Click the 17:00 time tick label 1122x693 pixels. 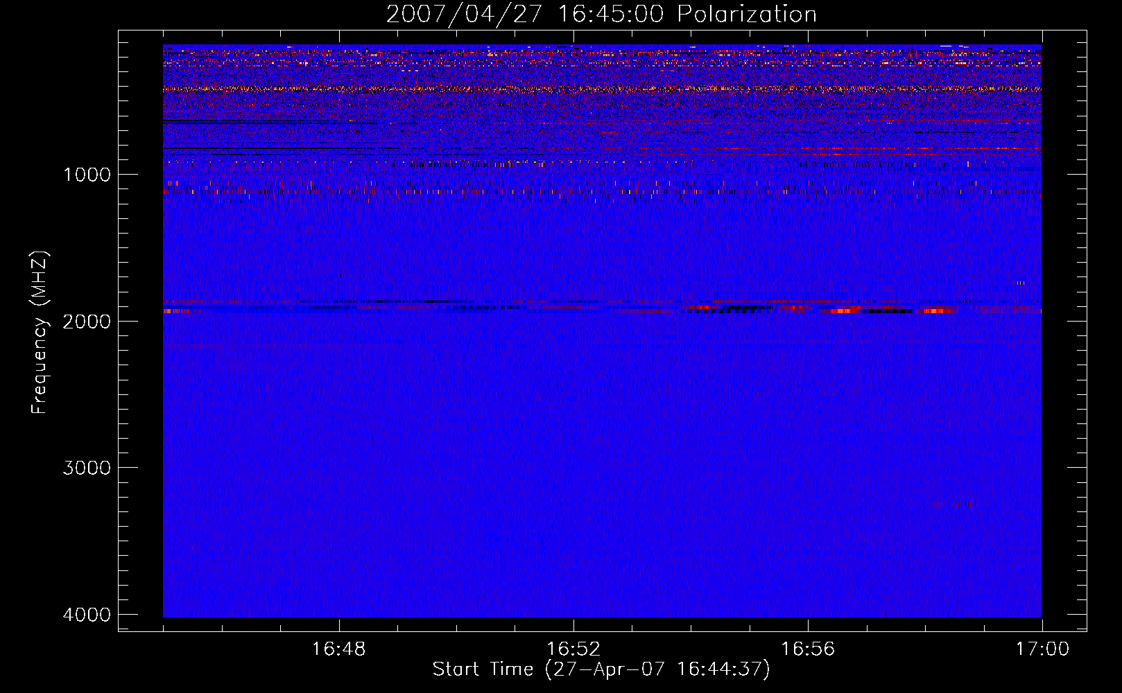(1042, 649)
